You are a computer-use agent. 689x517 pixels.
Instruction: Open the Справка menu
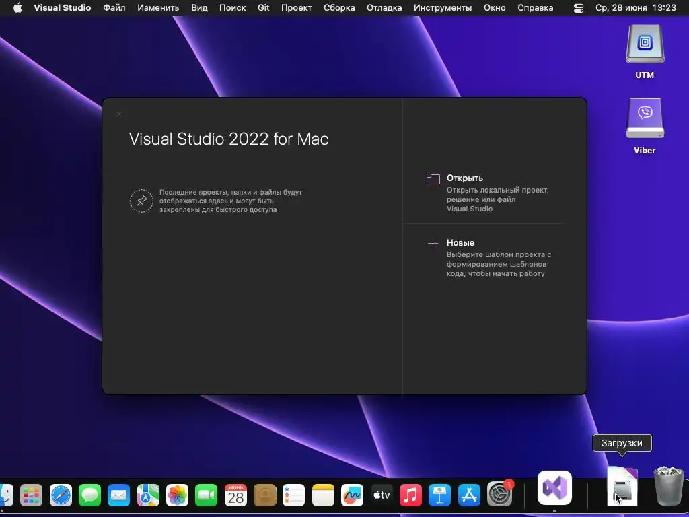tap(535, 7)
